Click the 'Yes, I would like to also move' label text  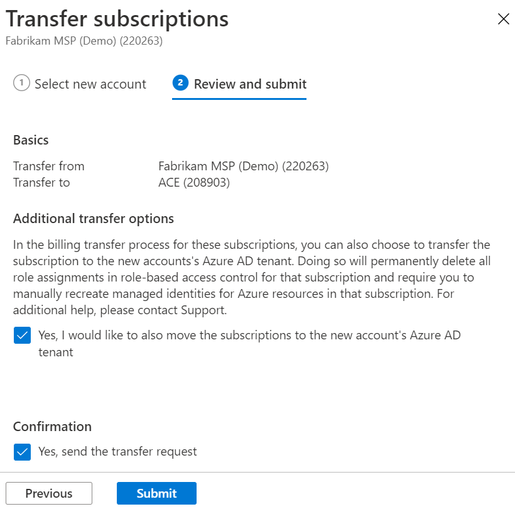tap(249, 343)
